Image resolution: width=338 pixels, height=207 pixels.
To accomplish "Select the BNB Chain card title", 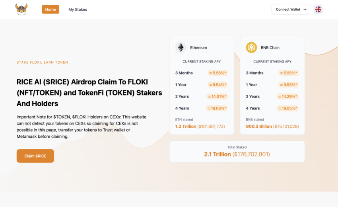I will 270,47.
